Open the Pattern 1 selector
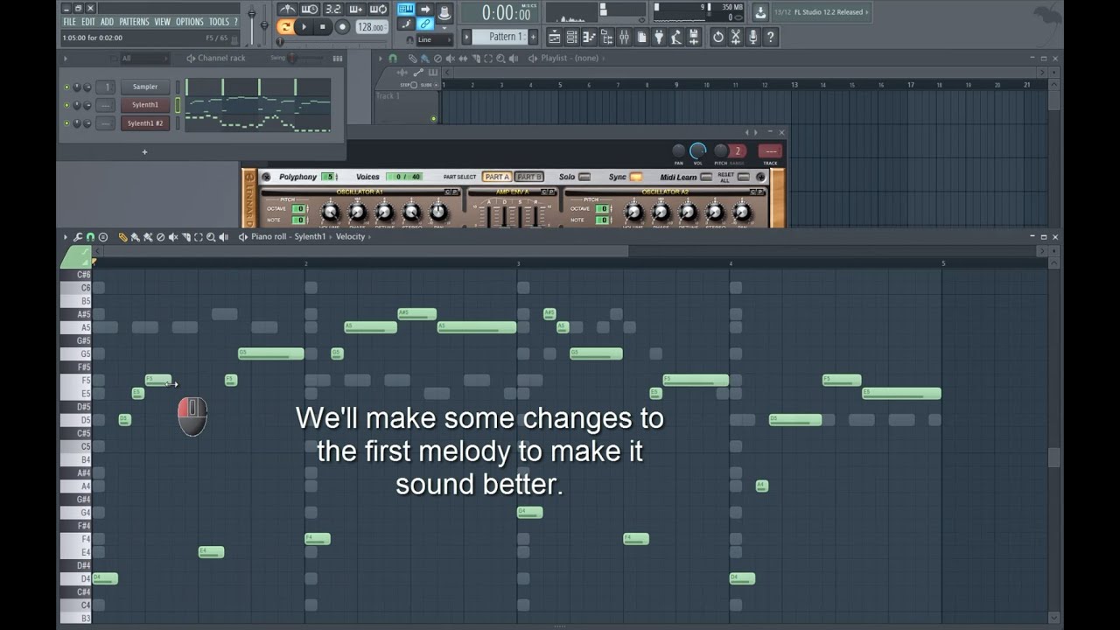The image size is (1120, 630). (500, 37)
